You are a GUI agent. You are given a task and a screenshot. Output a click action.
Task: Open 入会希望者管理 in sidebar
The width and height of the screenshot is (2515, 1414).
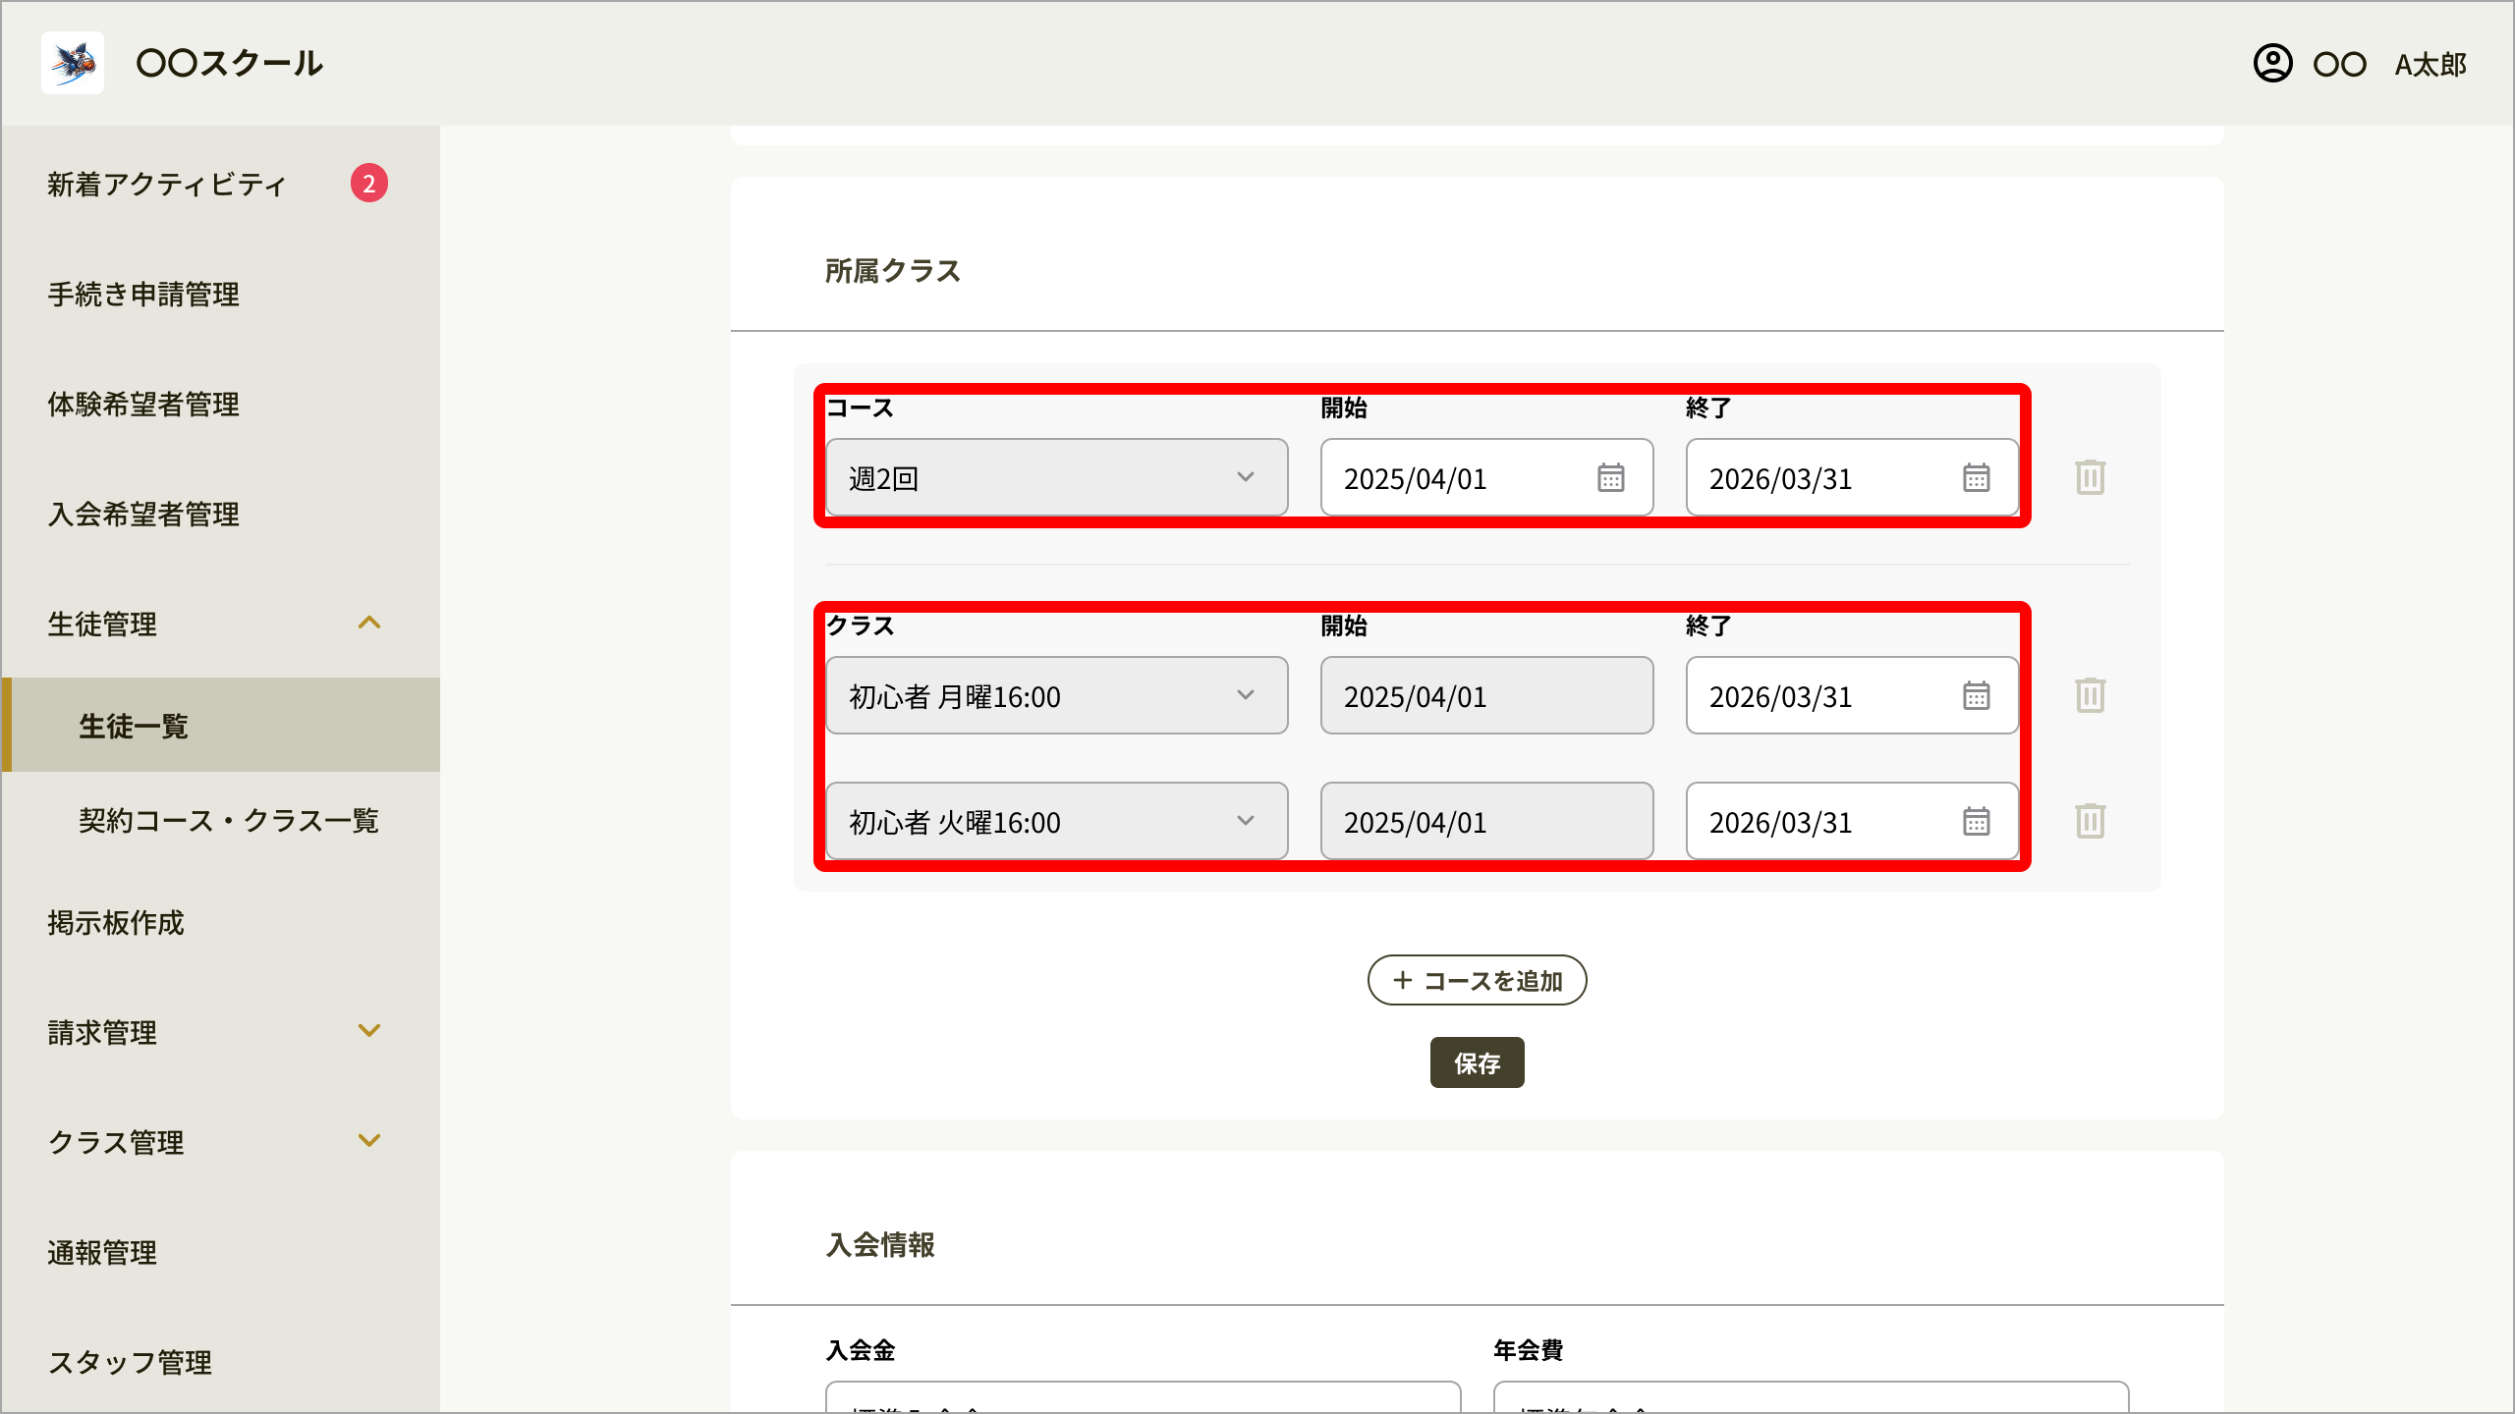[x=143, y=515]
